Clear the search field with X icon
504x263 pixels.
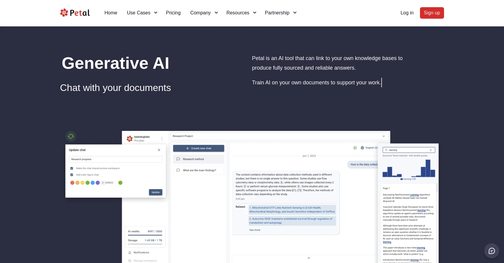[430, 150]
